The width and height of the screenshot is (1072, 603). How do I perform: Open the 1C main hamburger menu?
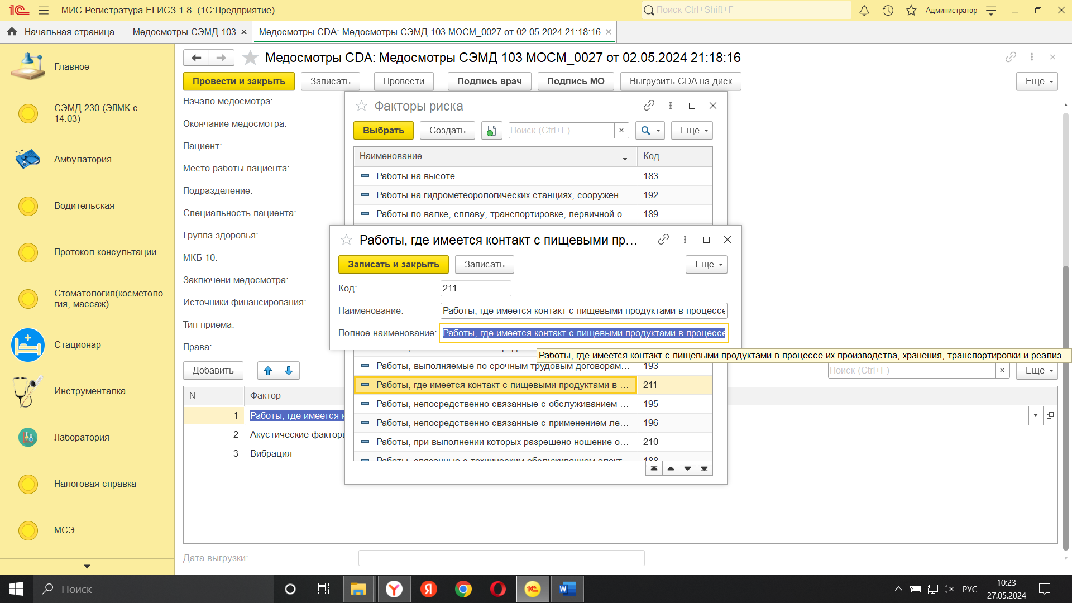[44, 10]
